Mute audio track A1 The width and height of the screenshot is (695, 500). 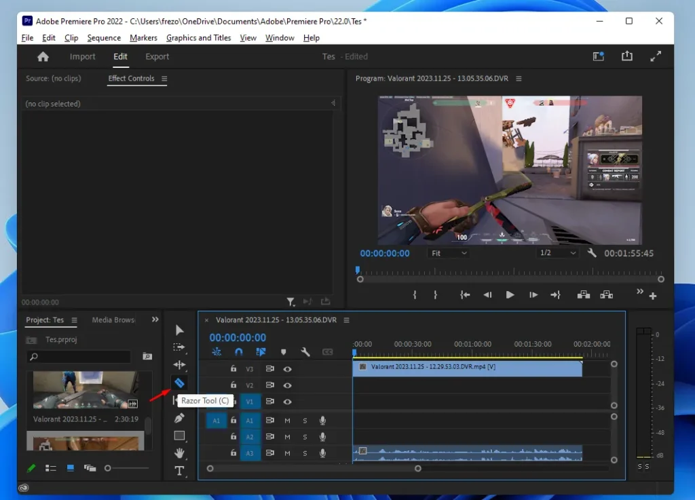point(287,420)
